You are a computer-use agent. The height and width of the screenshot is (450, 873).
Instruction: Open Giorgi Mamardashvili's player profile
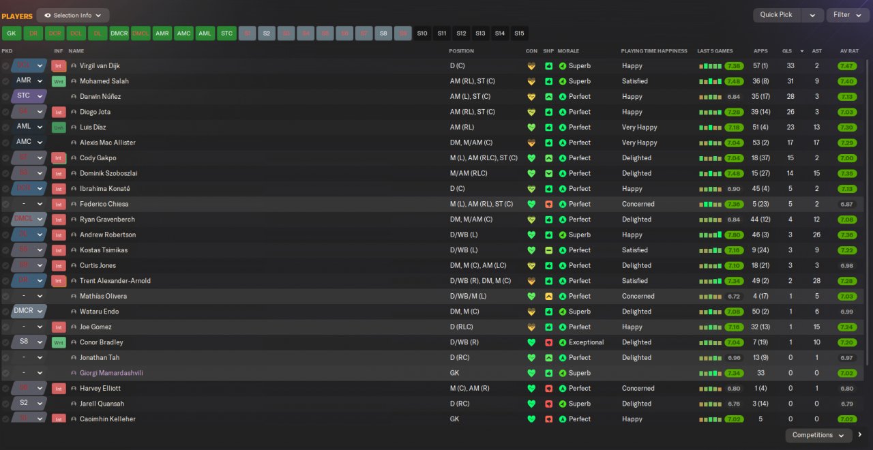click(111, 373)
